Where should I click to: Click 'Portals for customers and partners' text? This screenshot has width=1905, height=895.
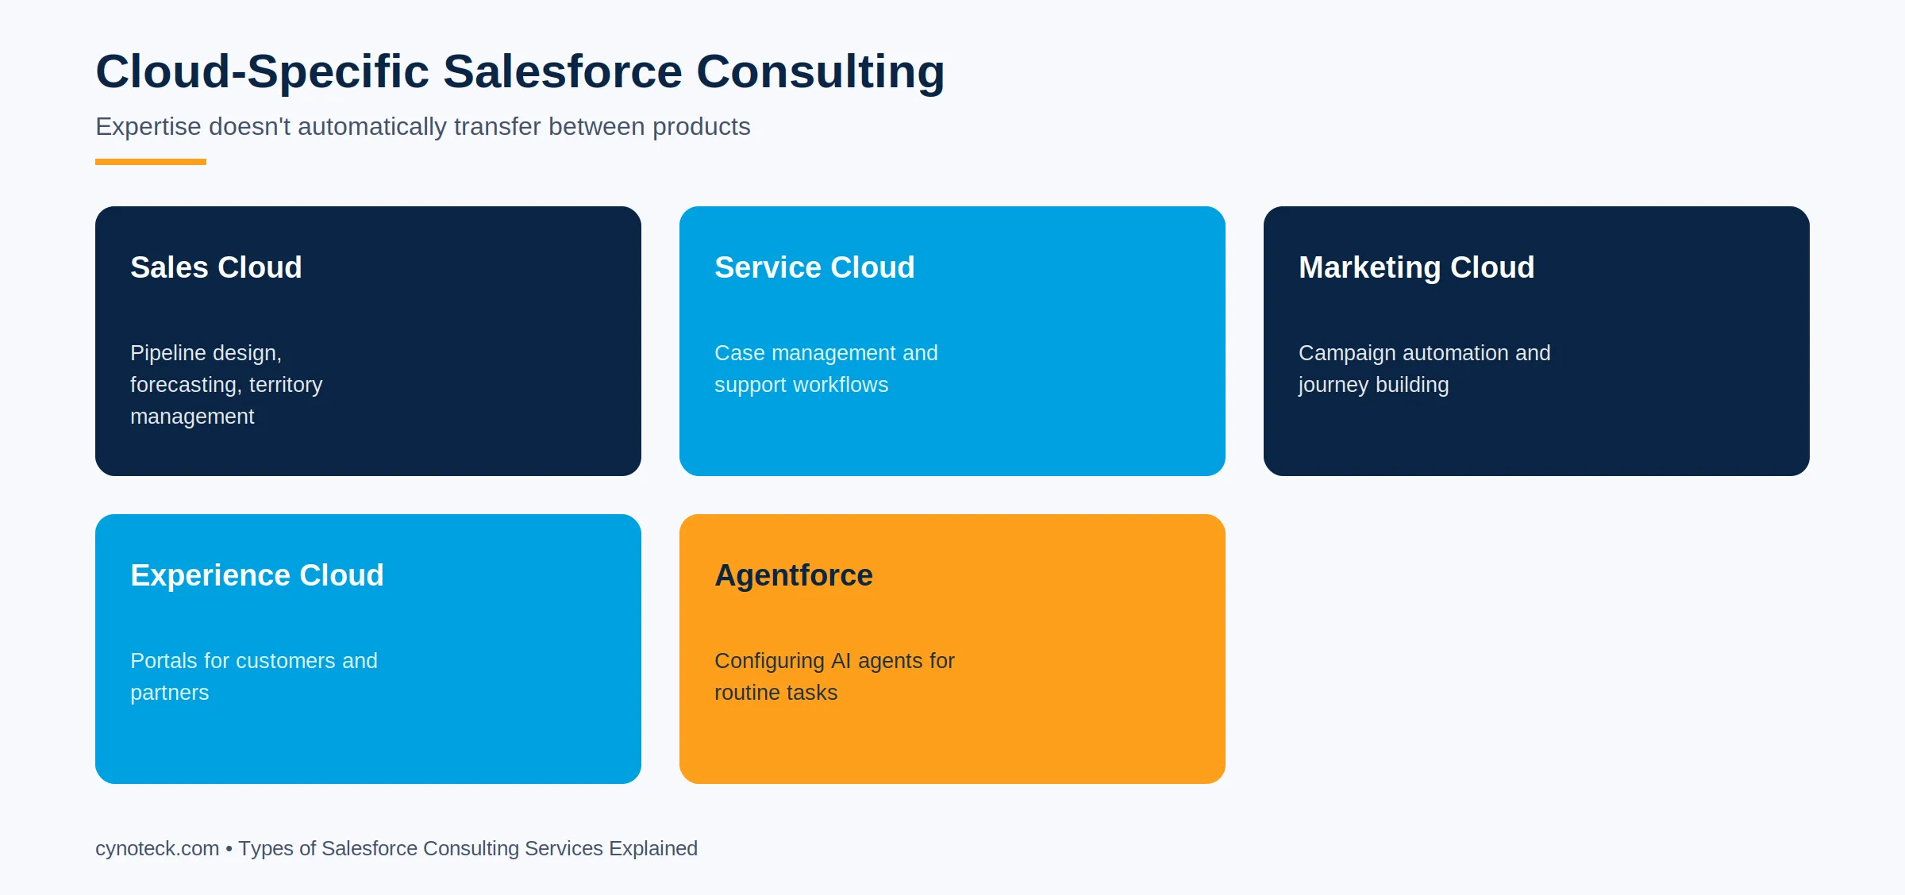coord(254,677)
